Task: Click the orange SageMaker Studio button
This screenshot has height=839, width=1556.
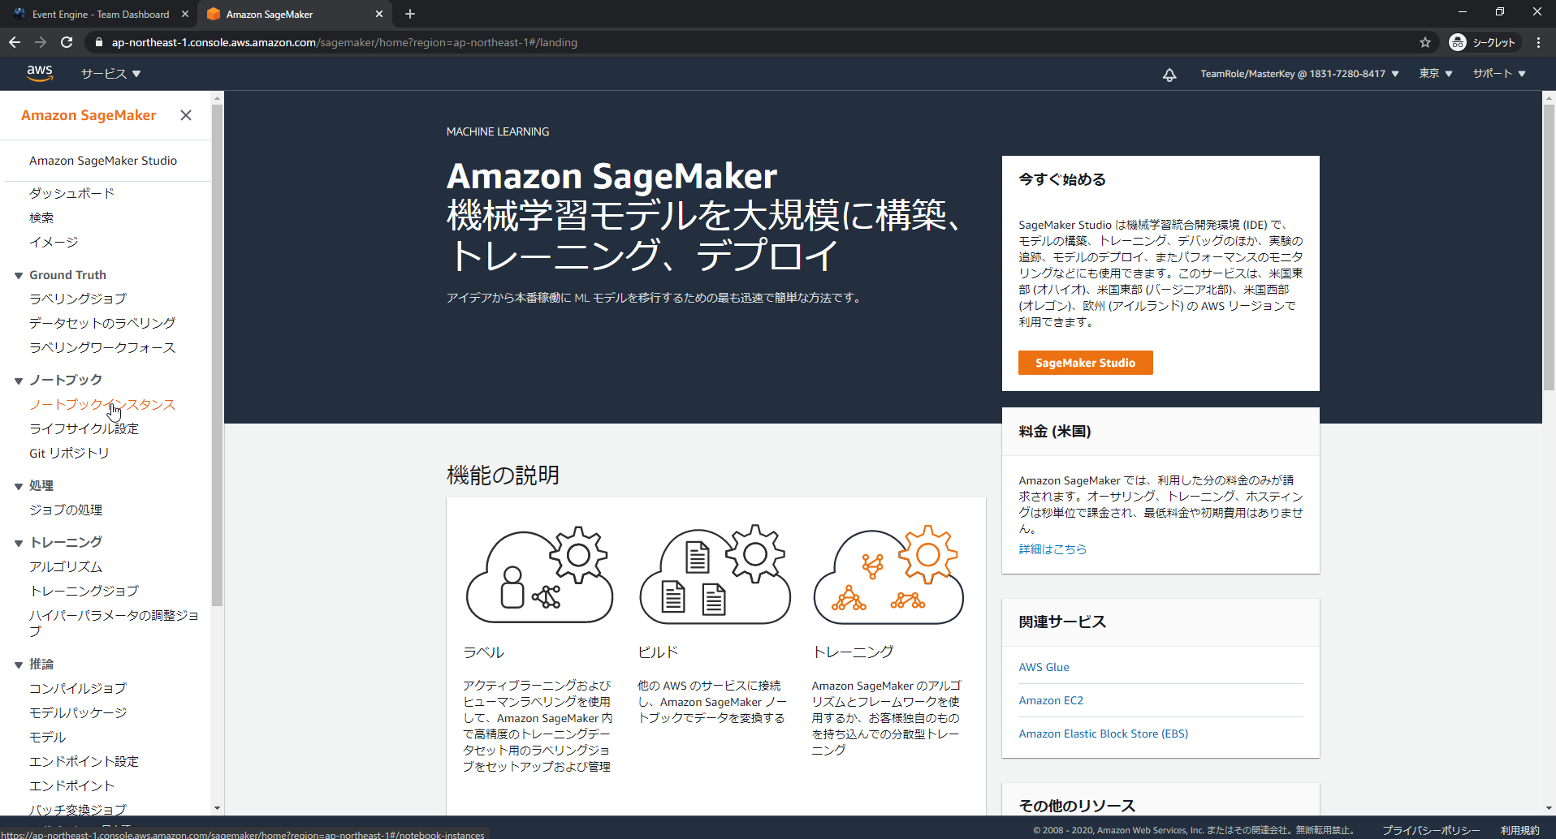Action: click(x=1085, y=363)
